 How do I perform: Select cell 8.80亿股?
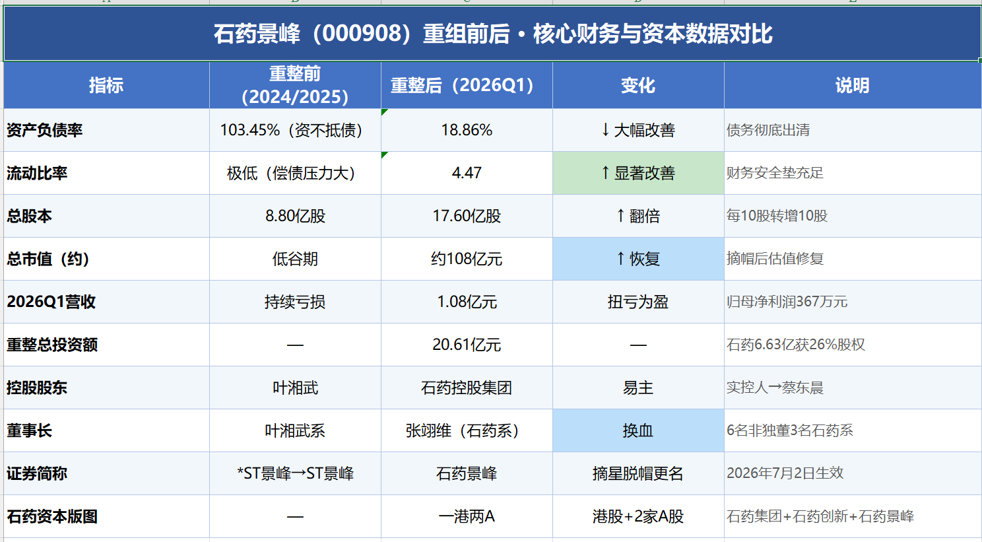point(295,216)
